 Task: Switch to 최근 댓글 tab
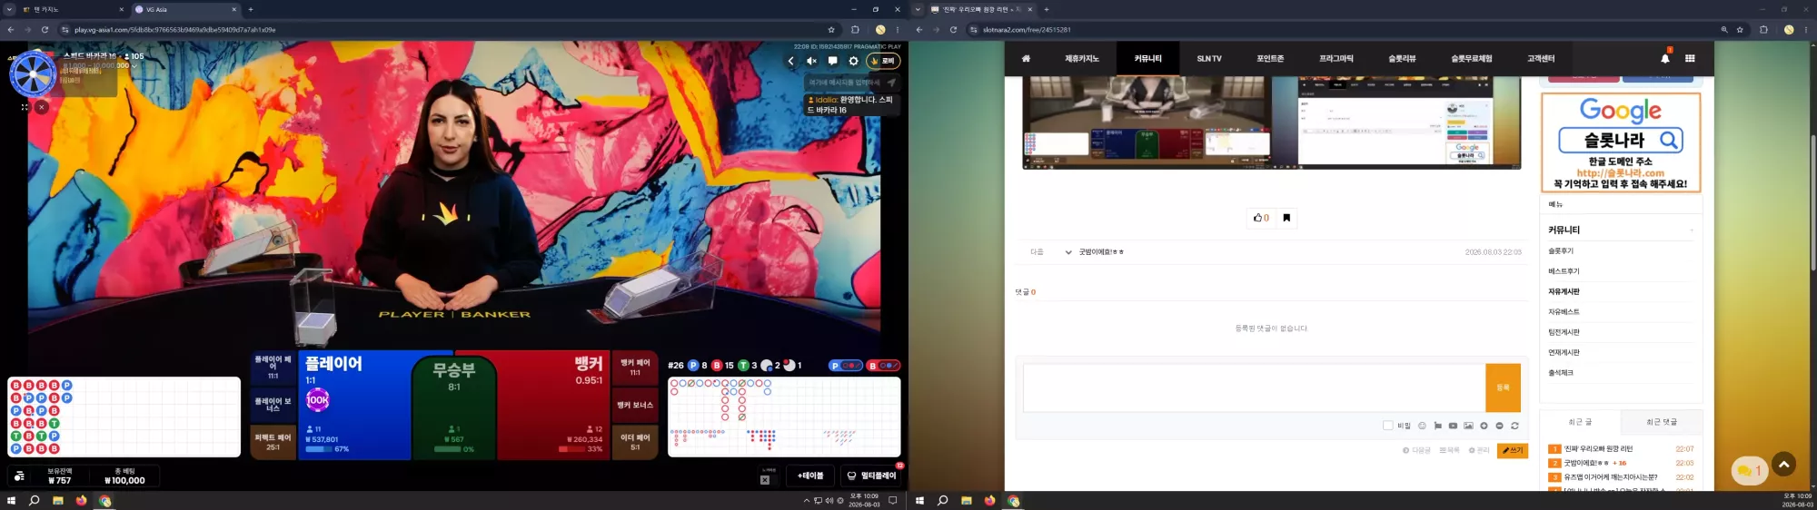click(x=1661, y=422)
